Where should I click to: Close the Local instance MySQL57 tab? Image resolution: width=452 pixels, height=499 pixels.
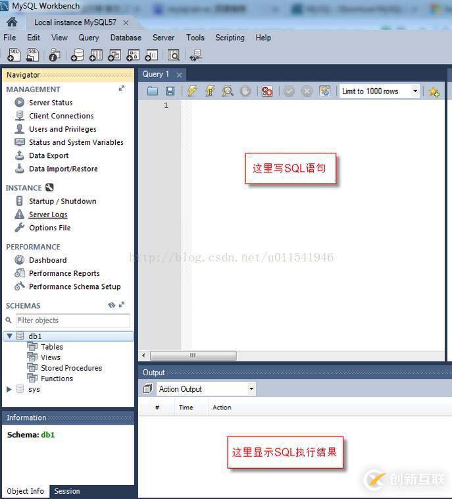point(126,23)
